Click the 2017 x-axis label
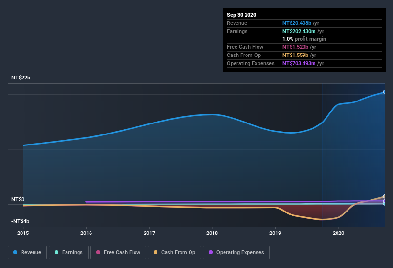 coord(149,233)
